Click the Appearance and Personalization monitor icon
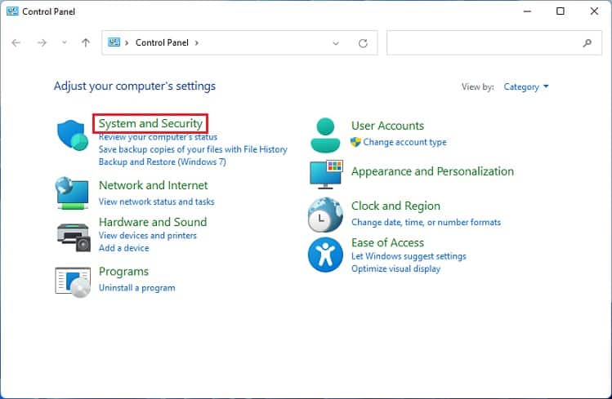The image size is (612, 399). click(326, 174)
